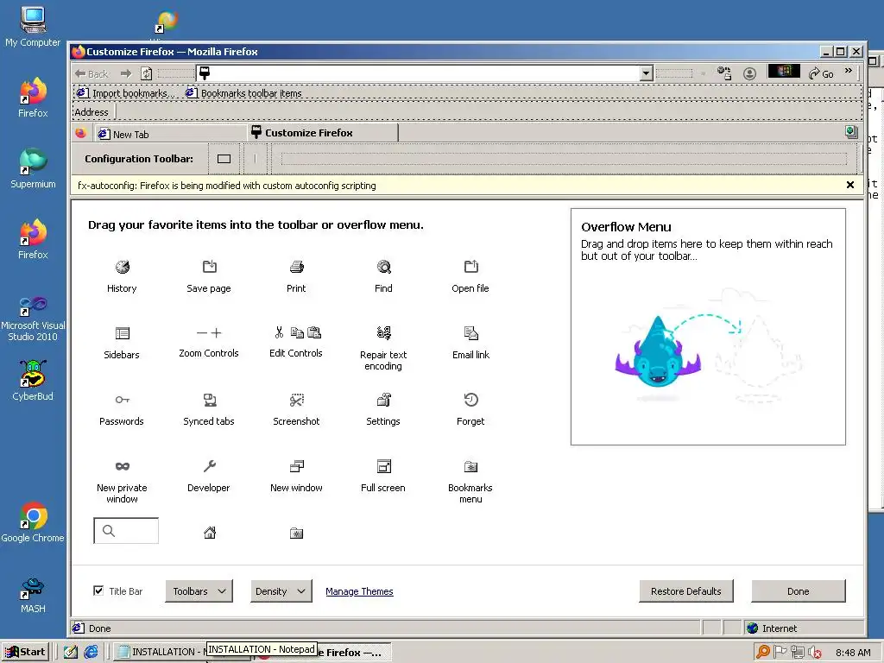
Task: Switch to INSTALLATION Notepad taskbar button
Action: (159, 652)
